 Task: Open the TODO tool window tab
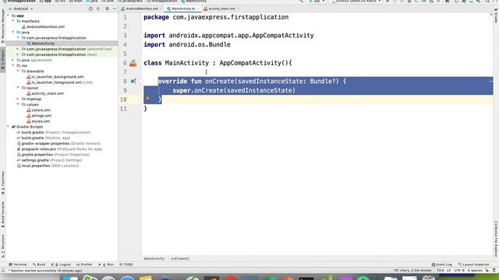pos(126,264)
